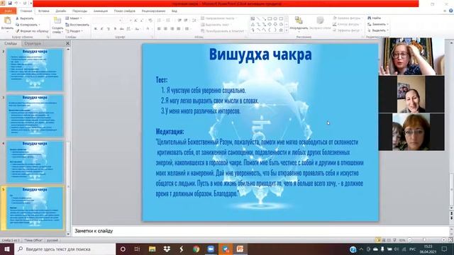Open Select (Выделить) dropdown

click(378, 30)
